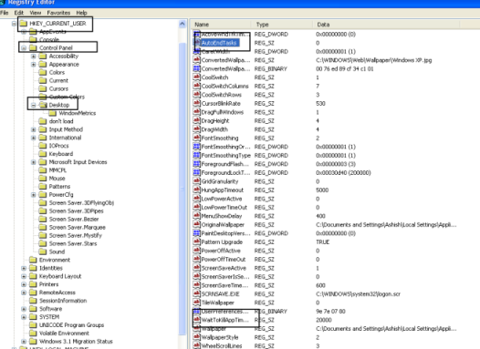Viewport: 480px width, 349px height.
Task: Select the Mouse key in tree
Action: 57,179
